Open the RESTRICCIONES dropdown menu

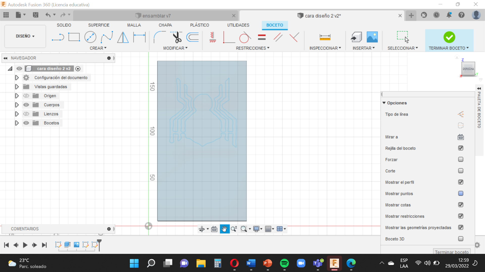[253, 48]
